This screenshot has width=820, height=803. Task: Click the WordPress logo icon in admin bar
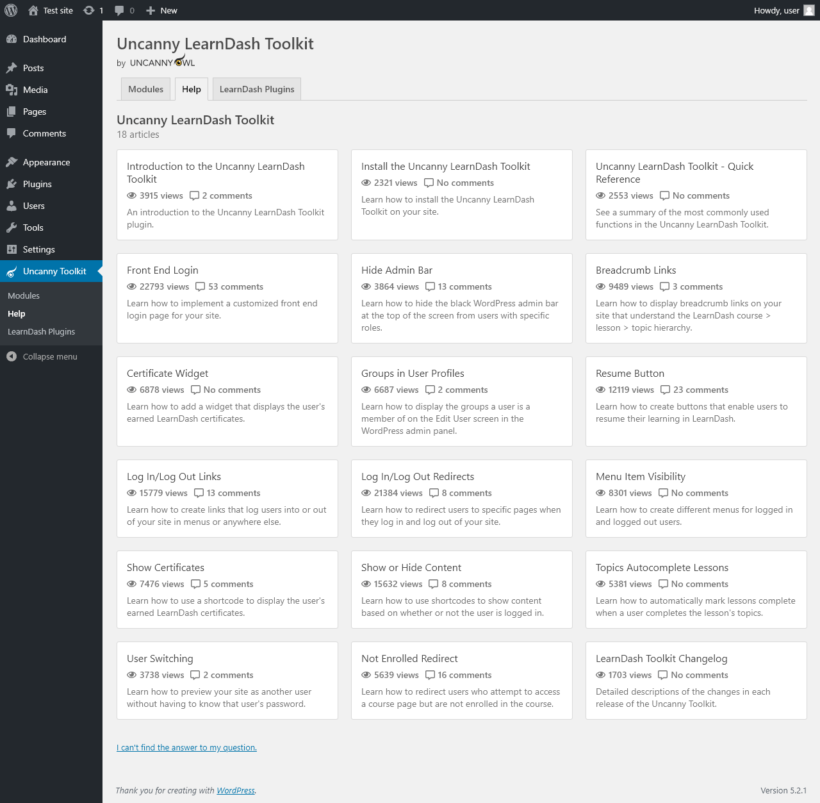pyautogui.click(x=11, y=10)
